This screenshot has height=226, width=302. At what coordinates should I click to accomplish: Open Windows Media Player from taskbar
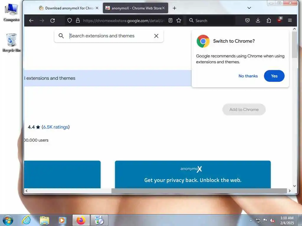pos(62,220)
